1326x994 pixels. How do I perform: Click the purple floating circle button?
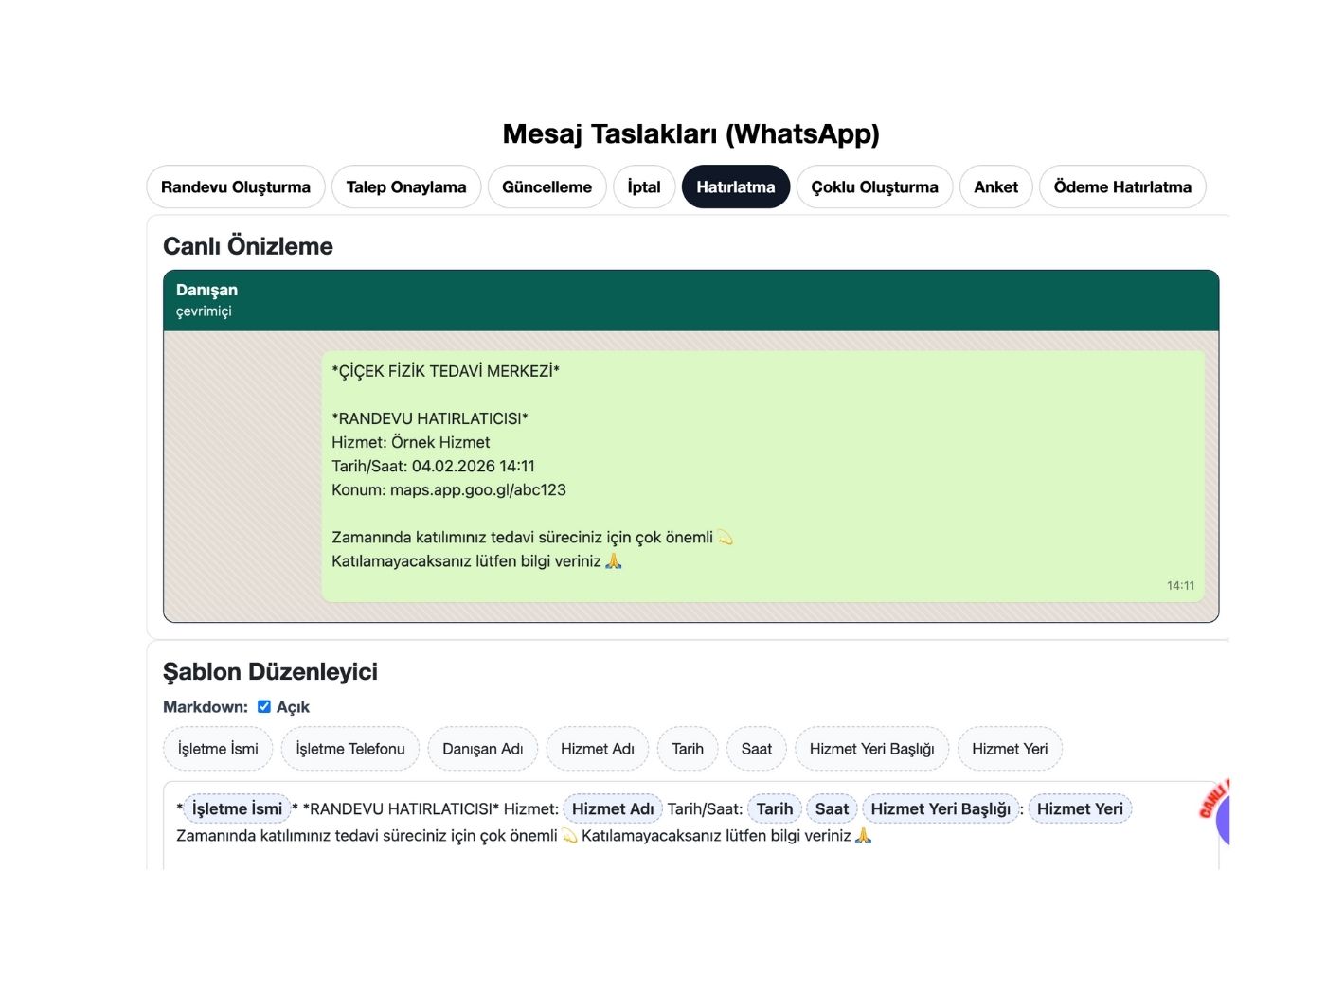(1225, 820)
